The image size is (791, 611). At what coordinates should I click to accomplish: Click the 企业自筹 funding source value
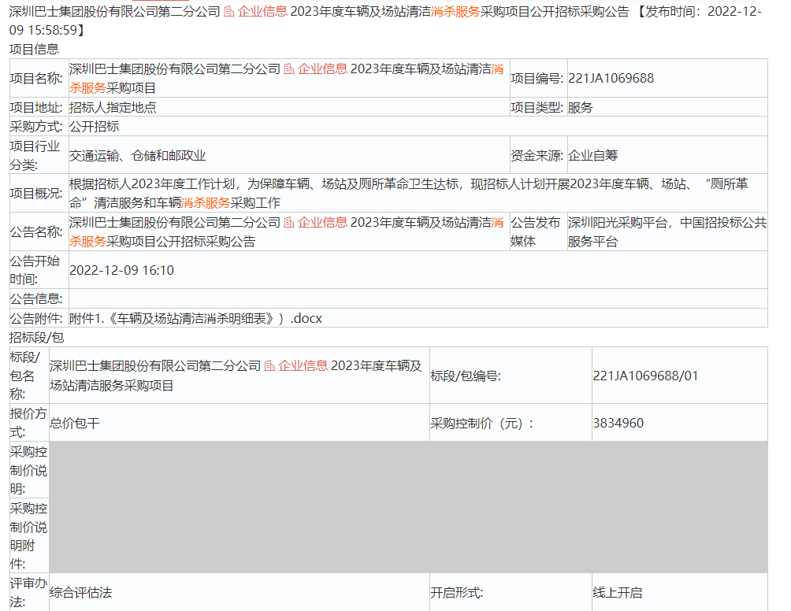(x=592, y=155)
